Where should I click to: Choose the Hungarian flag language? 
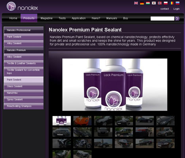[x=148, y=3]
